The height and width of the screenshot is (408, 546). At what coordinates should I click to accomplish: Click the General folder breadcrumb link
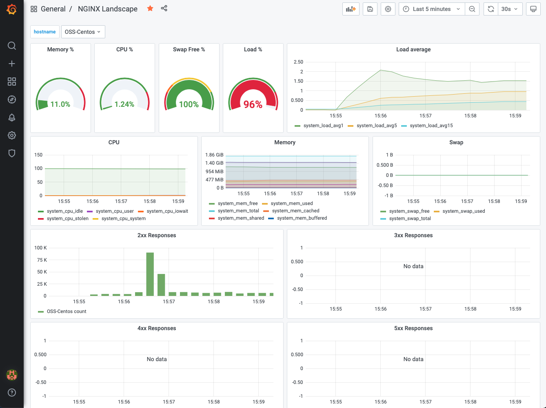pos(53,9)
